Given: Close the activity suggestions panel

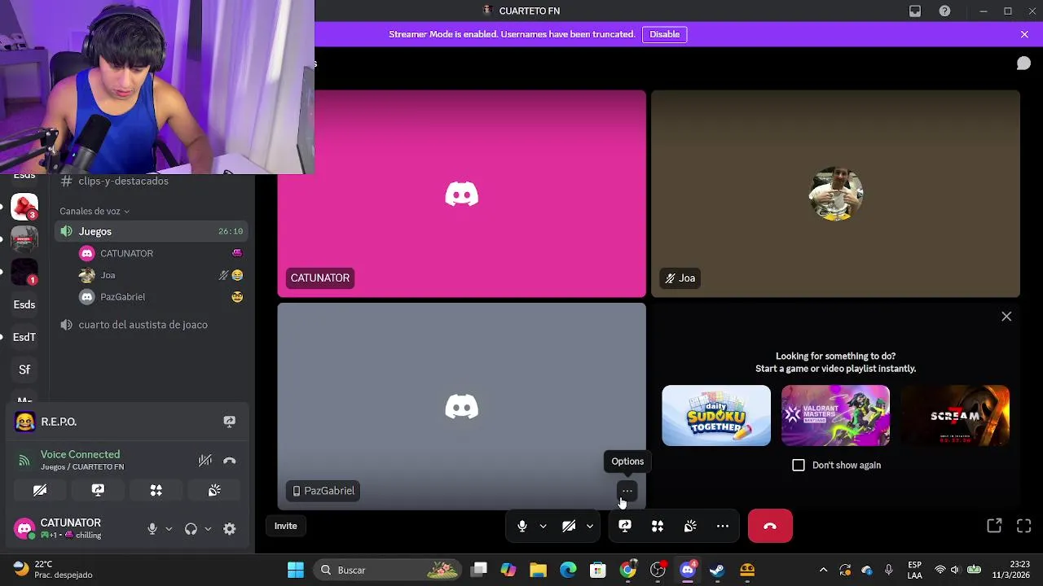Looking at the screenshot, I should point(1006,317).
